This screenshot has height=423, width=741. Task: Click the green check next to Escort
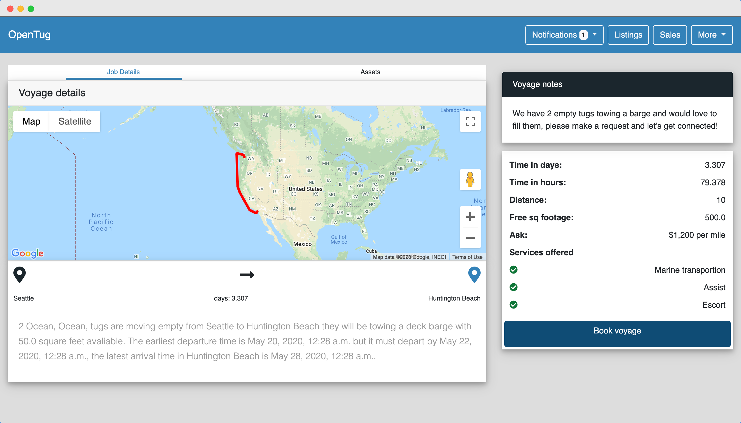pos(514,305)
